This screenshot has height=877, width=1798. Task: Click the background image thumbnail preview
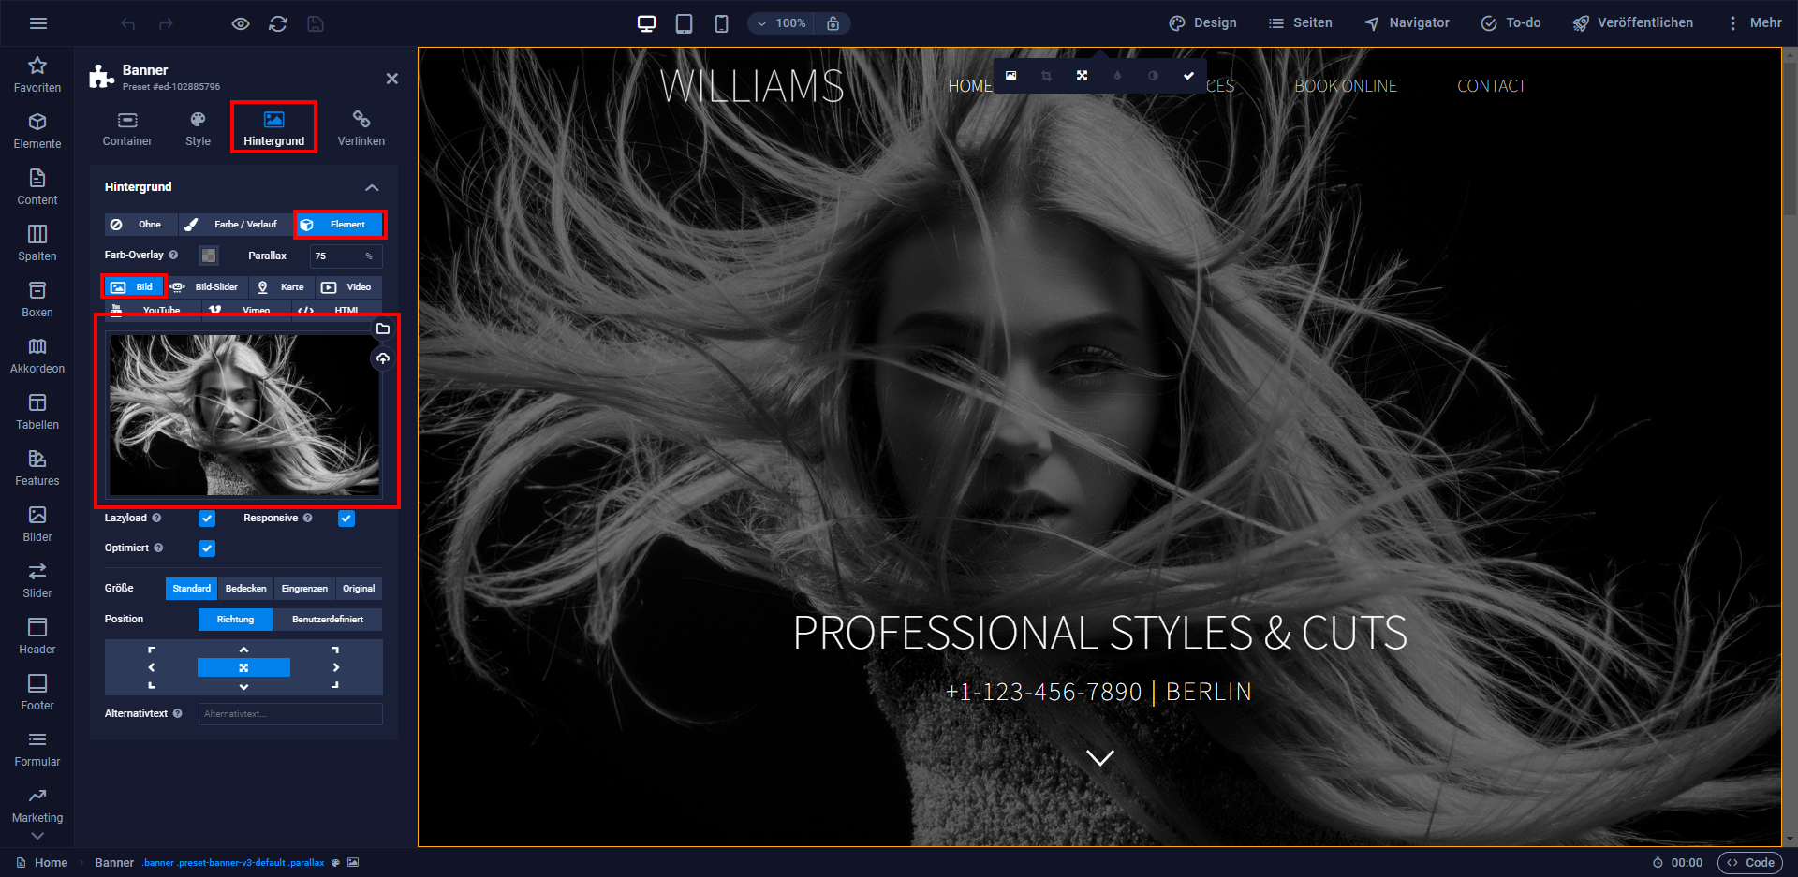click(x=244, y=415)
